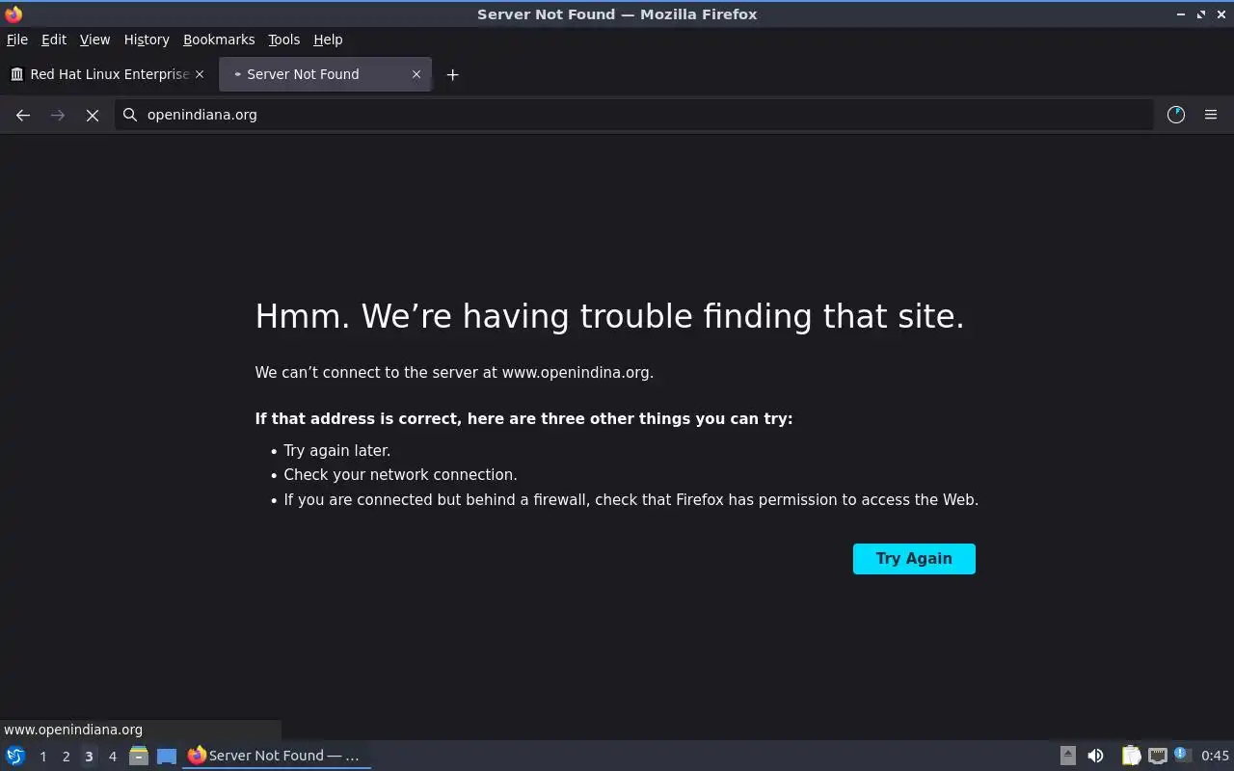Viewport: 1234px width, 771px height.
Task: Click the firewall permission bullet text
Action: click(630, 500)
